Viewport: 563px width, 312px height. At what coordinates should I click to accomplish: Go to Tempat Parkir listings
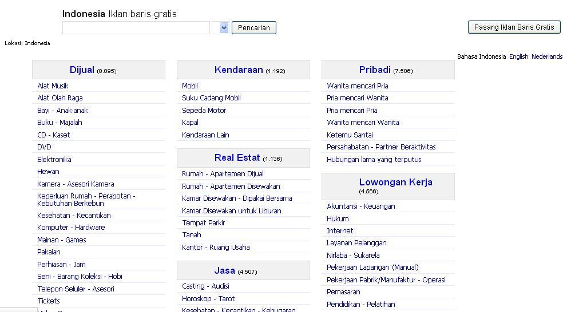[x=204, y=222]
